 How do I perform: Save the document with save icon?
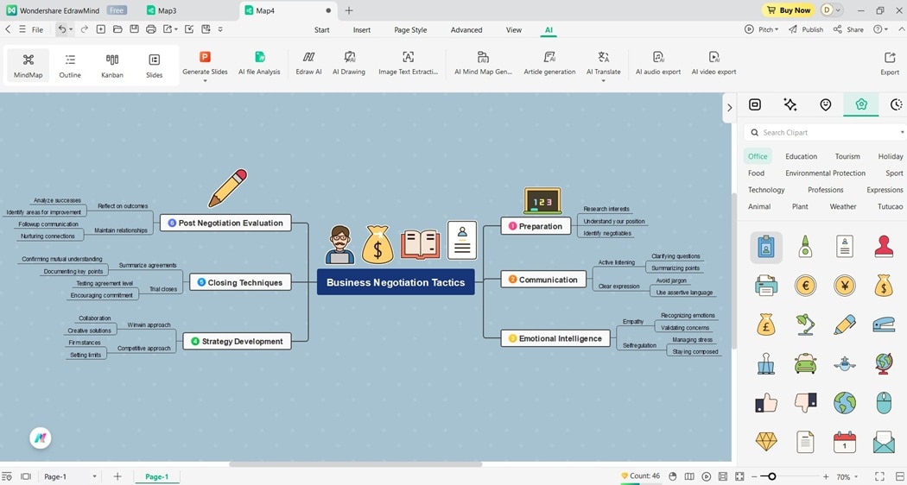134,28
